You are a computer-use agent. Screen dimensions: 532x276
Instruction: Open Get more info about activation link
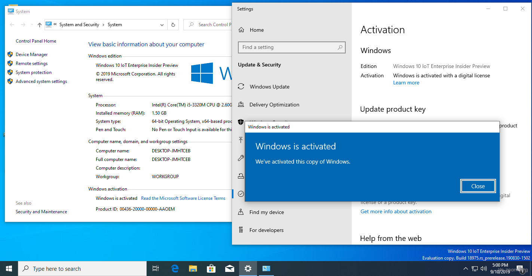[x=396, y=211]
